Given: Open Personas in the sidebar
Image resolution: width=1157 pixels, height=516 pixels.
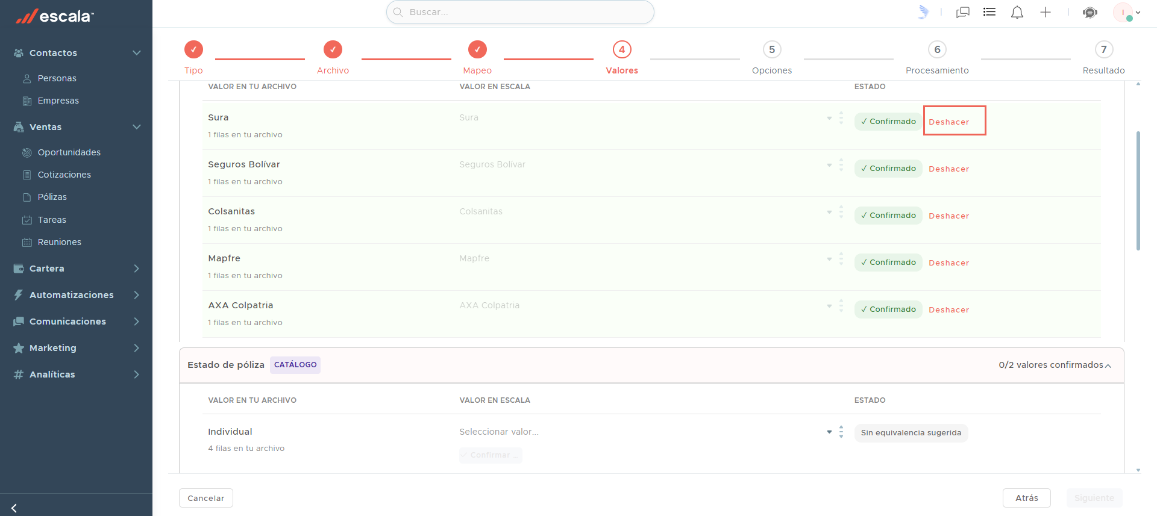Looking at the screenshot, I should (x=57, y=78).
